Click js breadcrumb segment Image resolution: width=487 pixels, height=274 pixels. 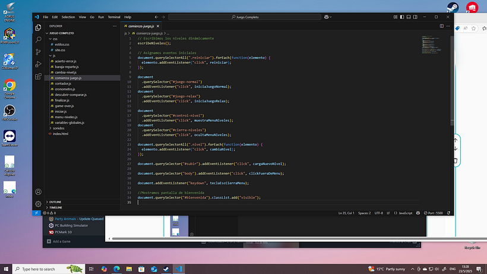point(125,33)
